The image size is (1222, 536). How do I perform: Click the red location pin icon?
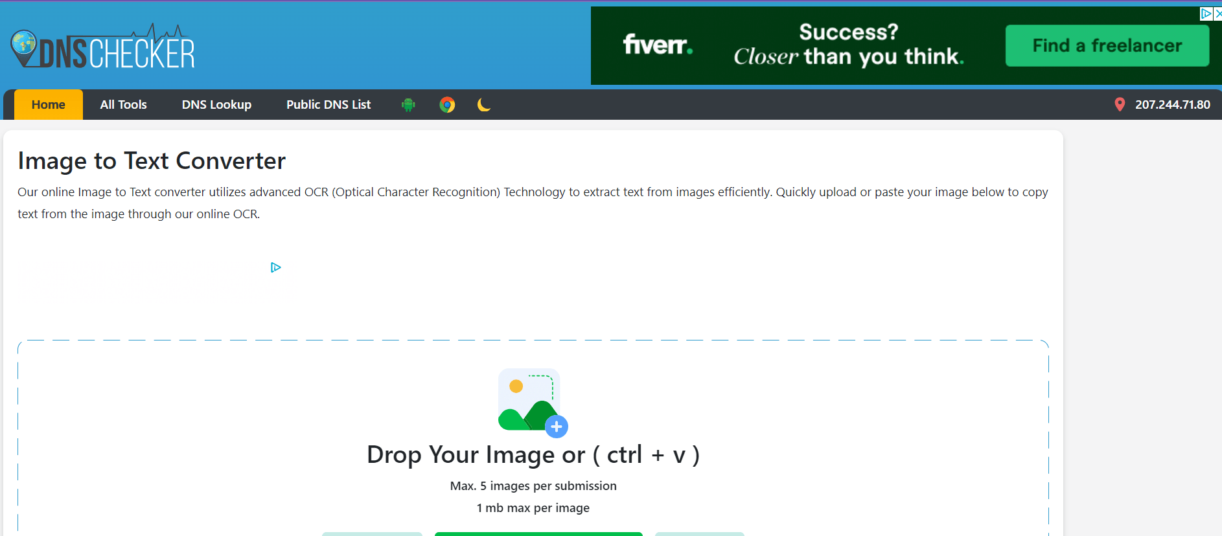(x=1120, y=105)
